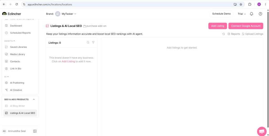The width and height of the screenshot is (269, 136).
Task: Open the Dashboard icon in sidebar
Action: [x=6, y=26]
